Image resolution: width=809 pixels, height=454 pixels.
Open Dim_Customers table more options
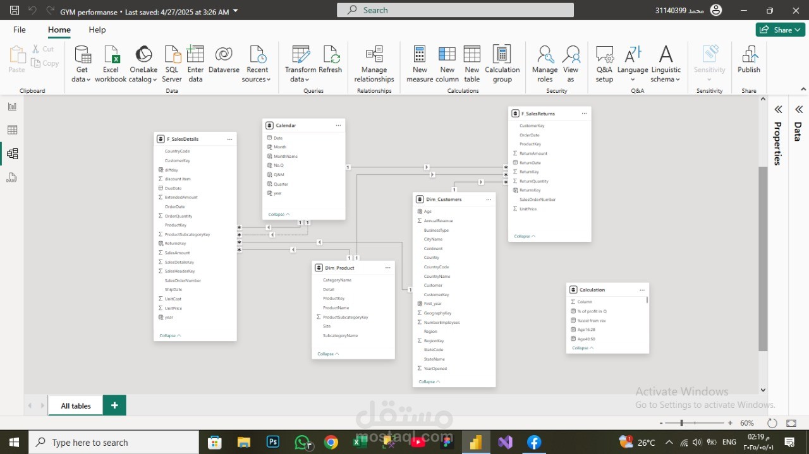pos(489,200)
